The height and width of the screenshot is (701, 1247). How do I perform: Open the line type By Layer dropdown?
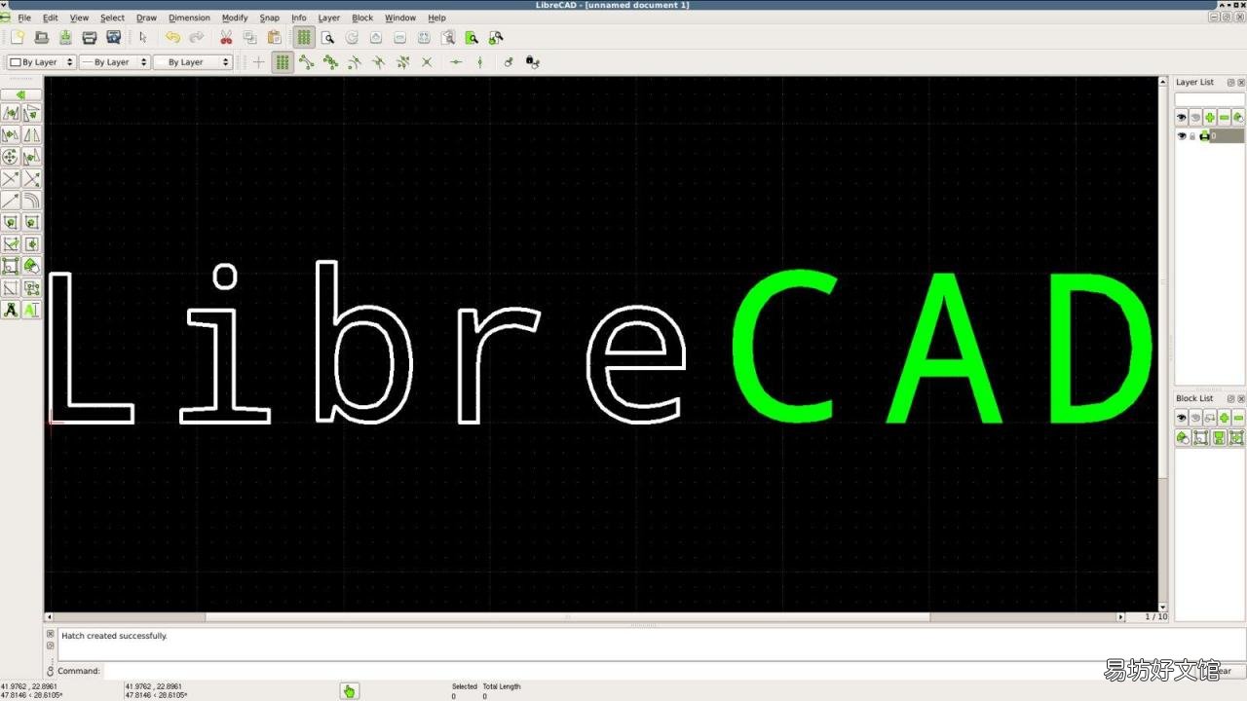tap(193, 62)
